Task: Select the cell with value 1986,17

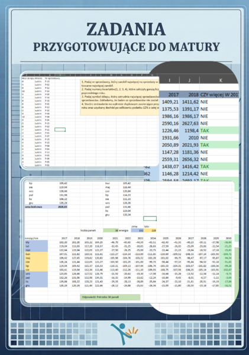Action: tap(189, 117)
